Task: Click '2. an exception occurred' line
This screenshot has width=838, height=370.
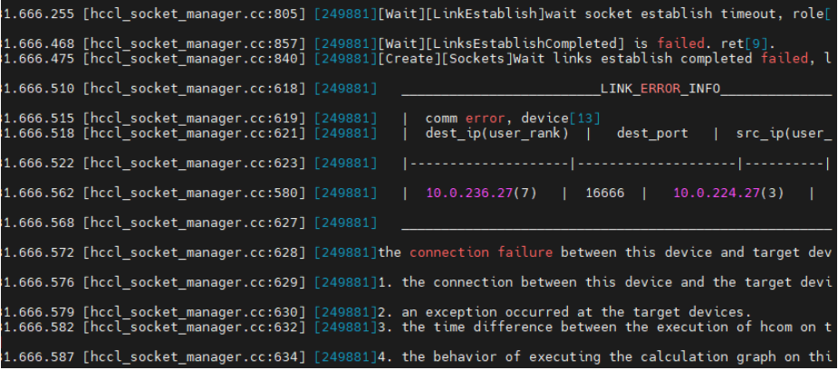Action: (x=565, y=312)
